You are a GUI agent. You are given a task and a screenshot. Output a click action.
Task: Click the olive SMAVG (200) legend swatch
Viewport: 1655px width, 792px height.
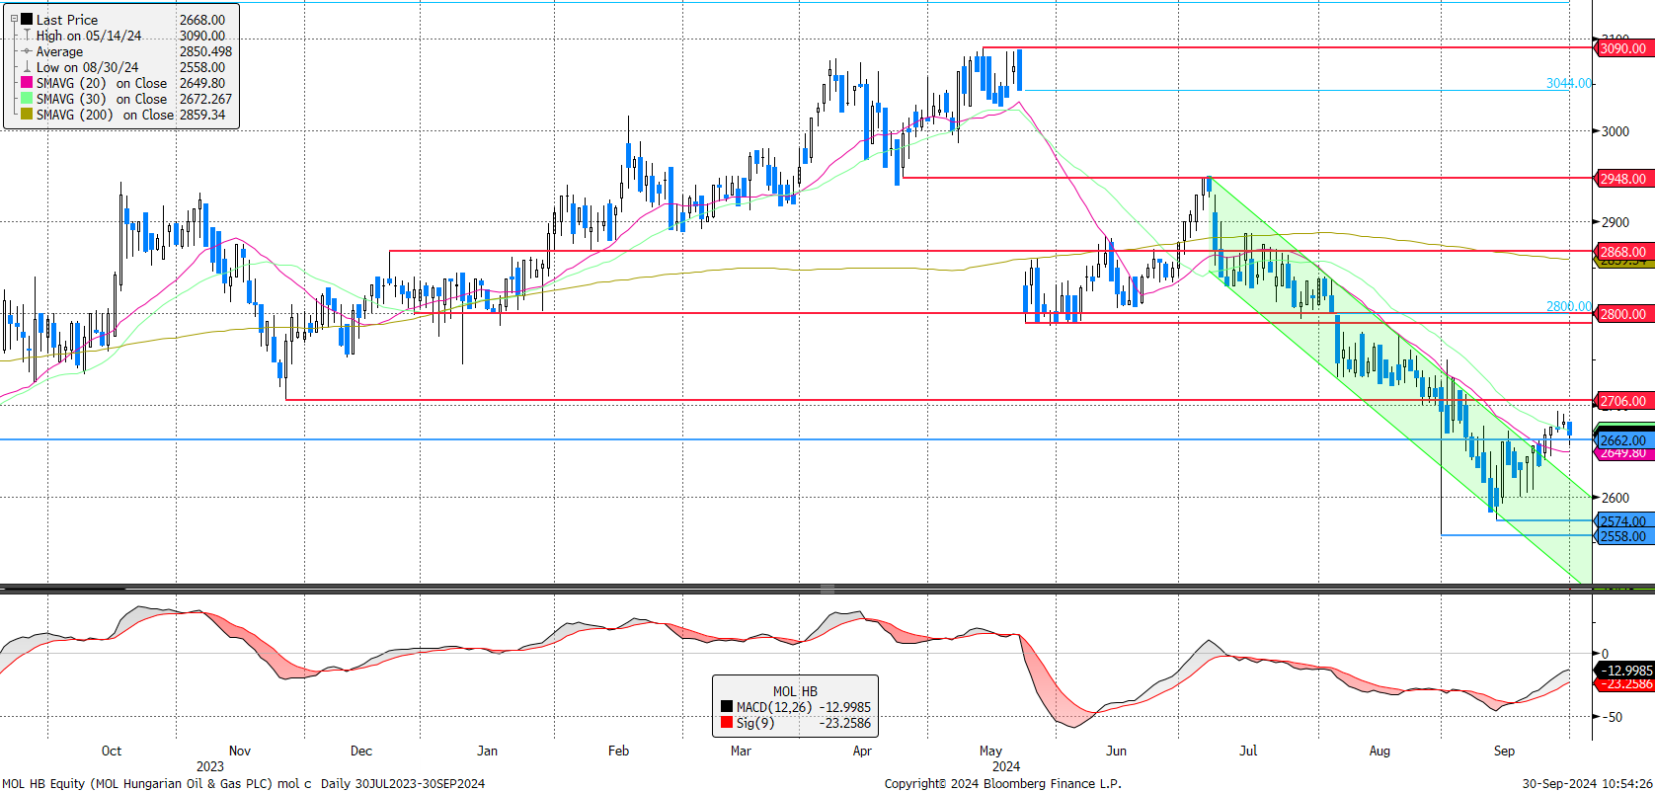tap(27, 115)
